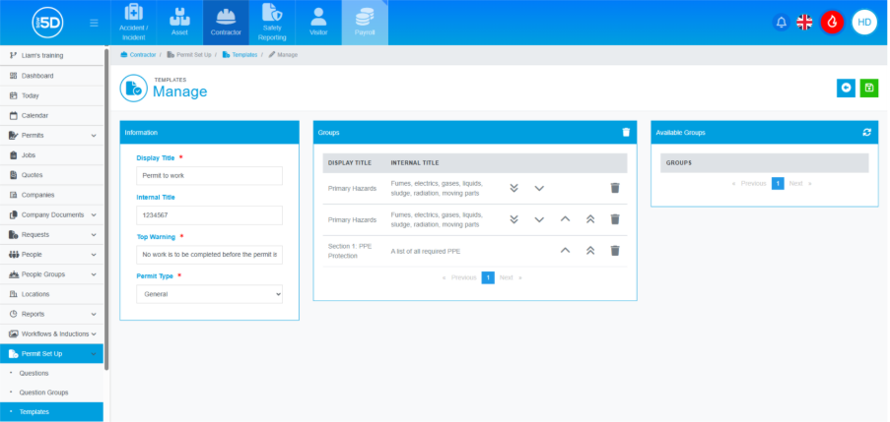Refresh the Available Groups list

point(866,132)
